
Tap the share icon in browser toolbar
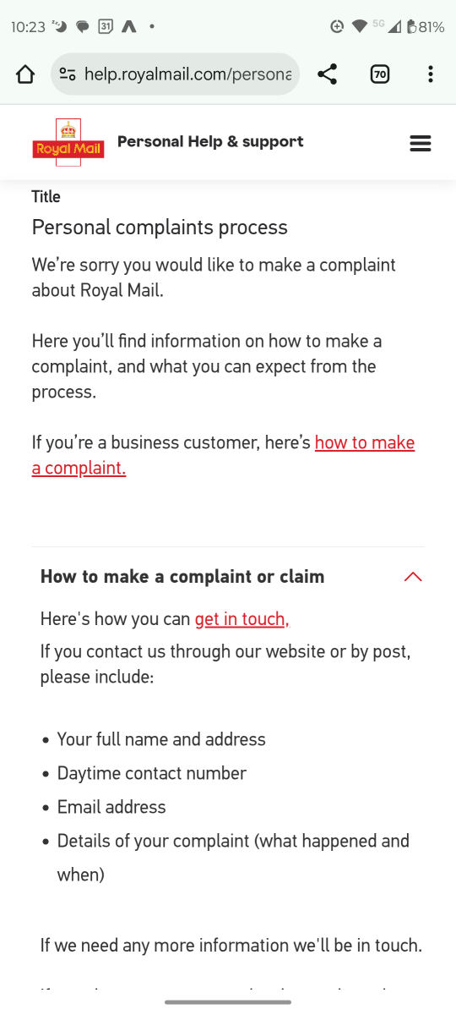coord(328,74)
